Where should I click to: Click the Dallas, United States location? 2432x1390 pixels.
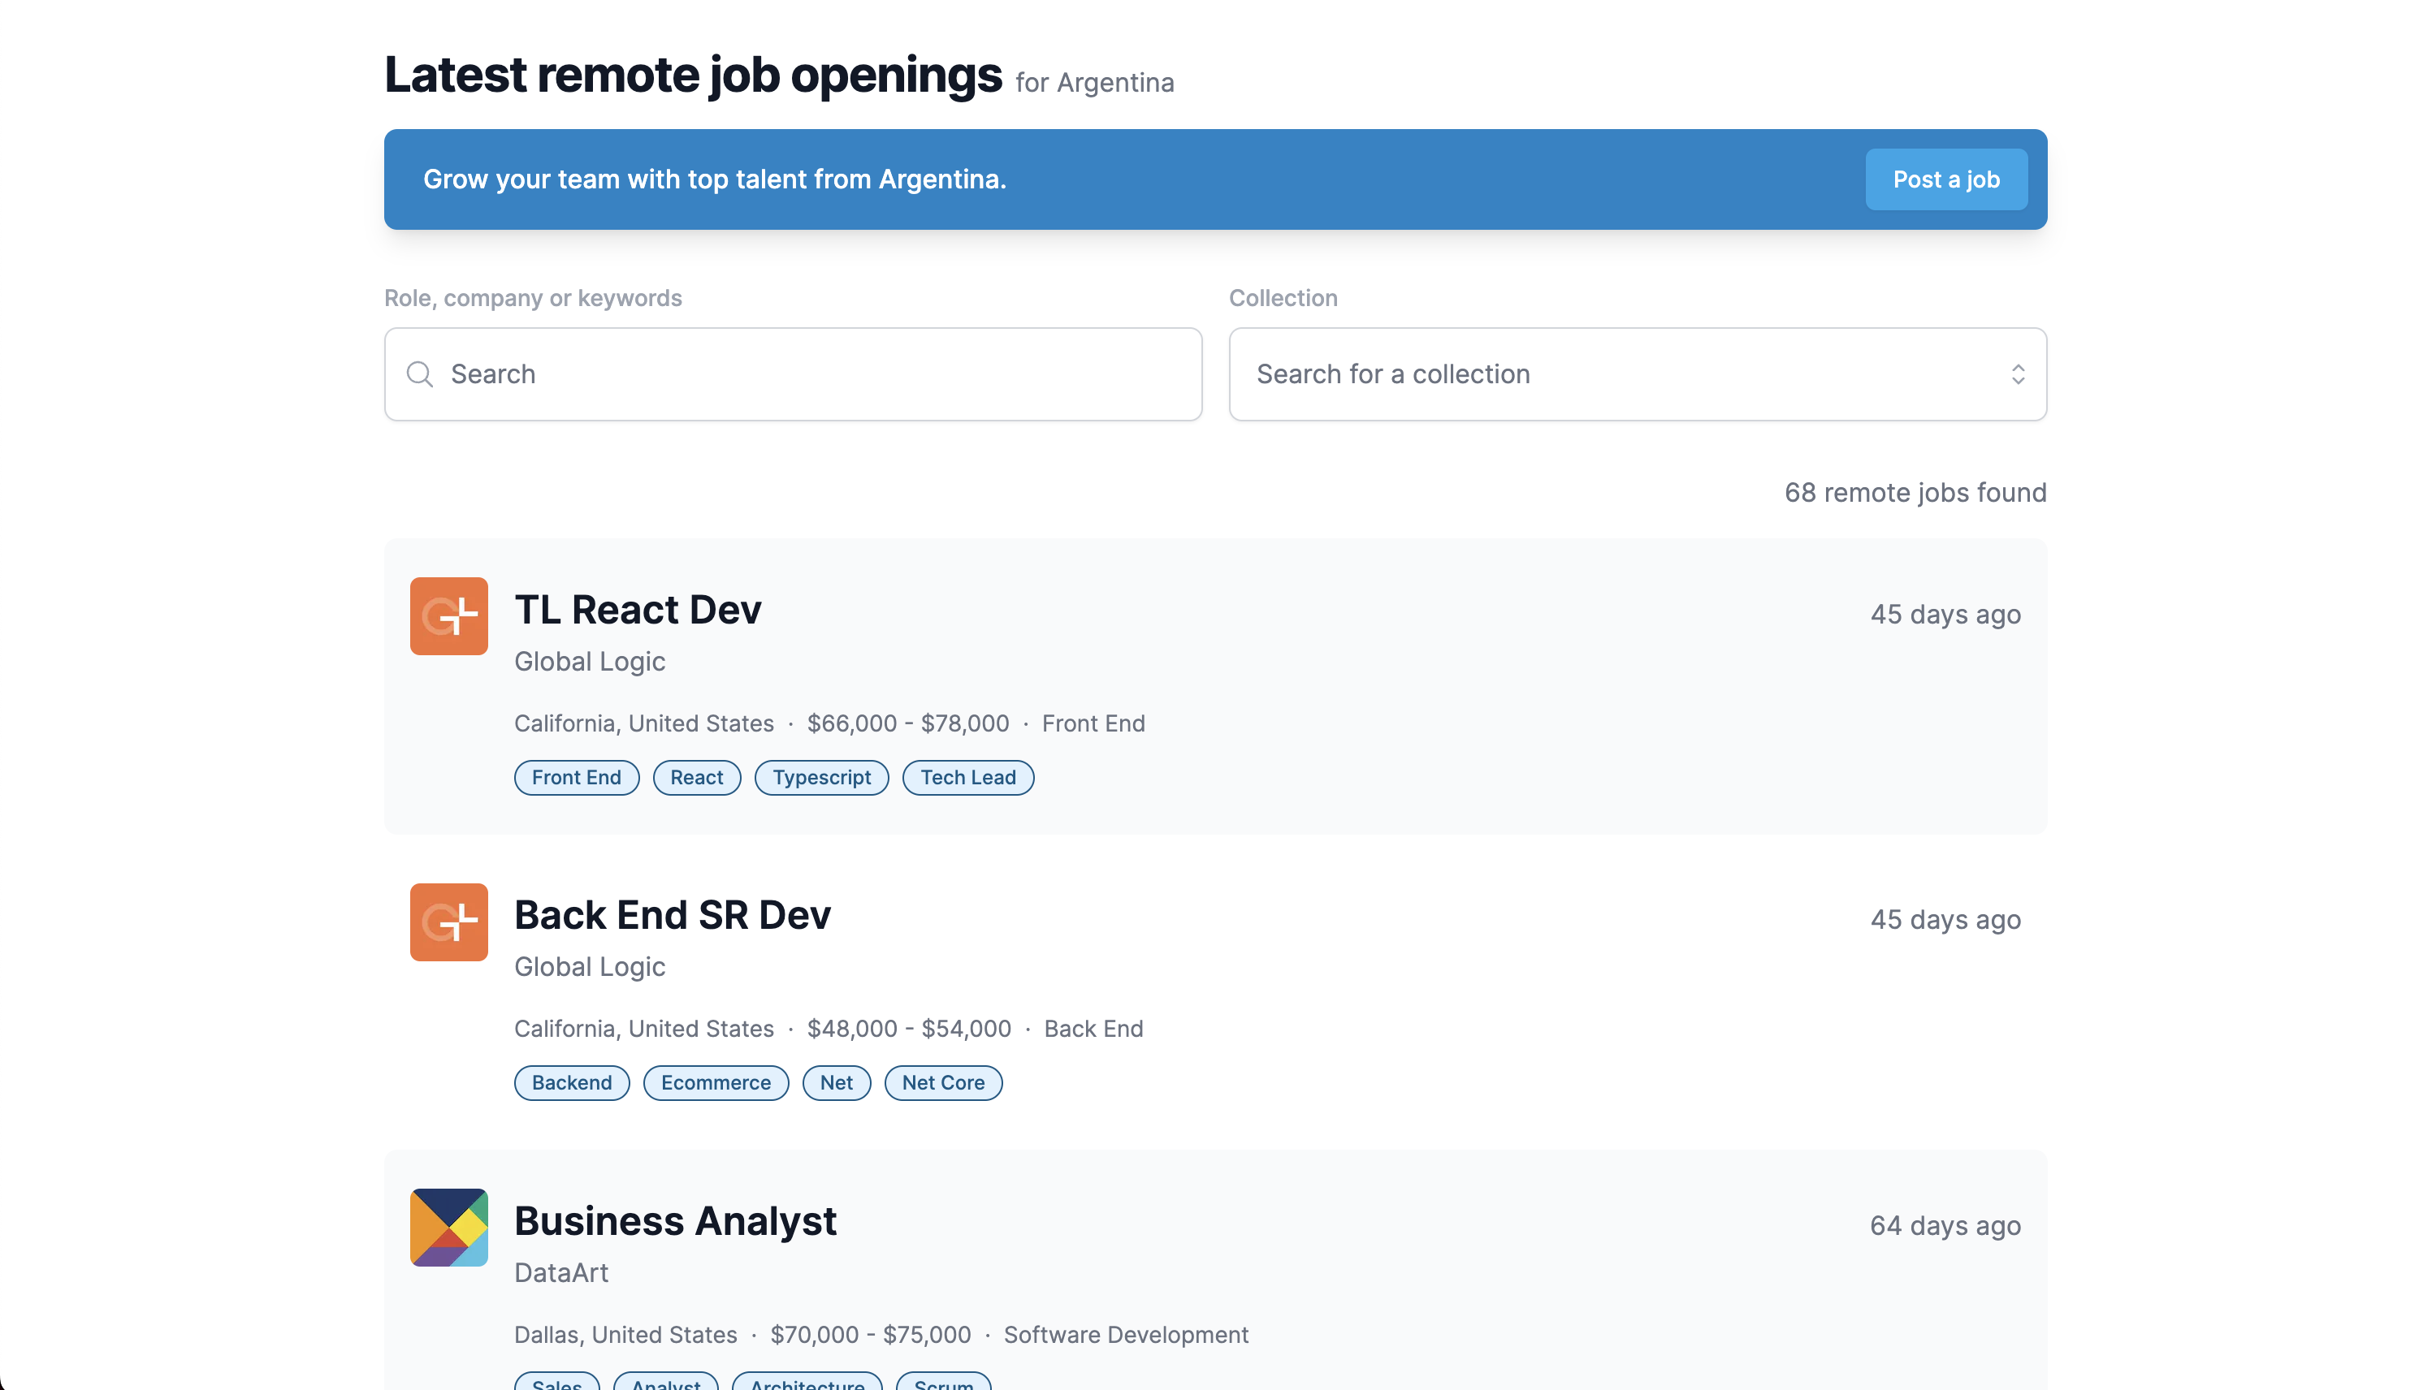coord(625,1334)
